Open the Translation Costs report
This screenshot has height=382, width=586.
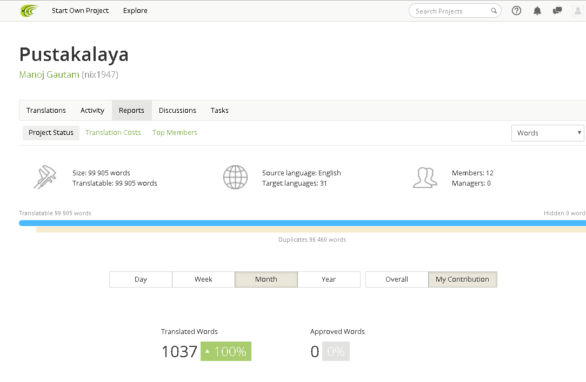113,132
